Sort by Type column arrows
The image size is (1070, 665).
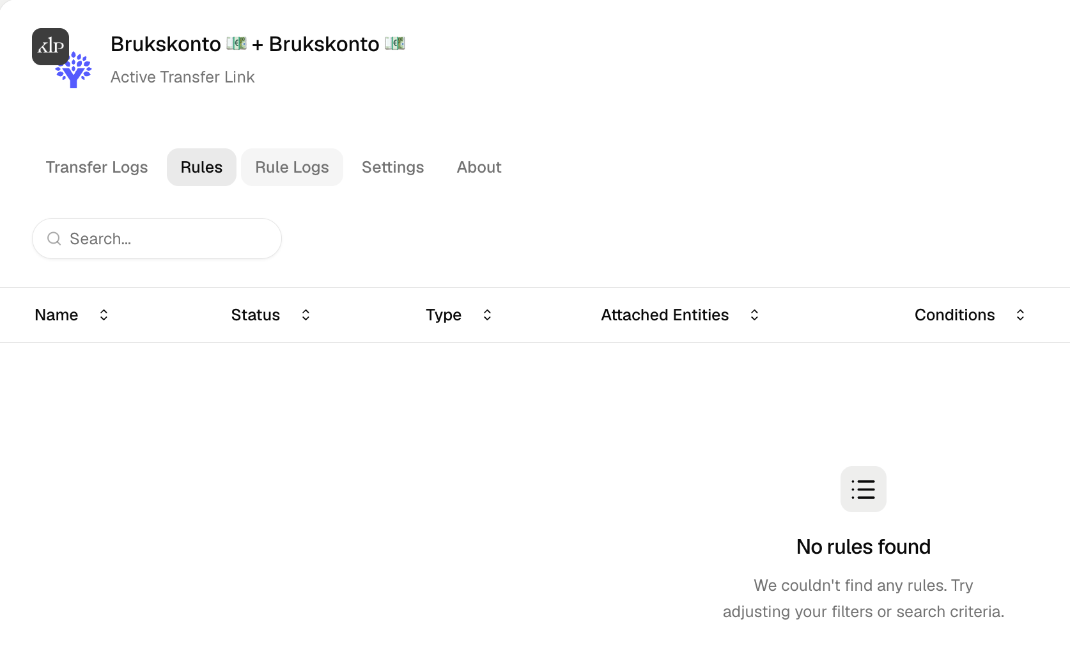pyautogui.click(x=487, y=315)
